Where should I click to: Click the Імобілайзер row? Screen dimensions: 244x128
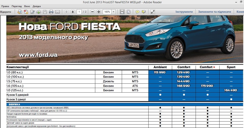point(125,117)
